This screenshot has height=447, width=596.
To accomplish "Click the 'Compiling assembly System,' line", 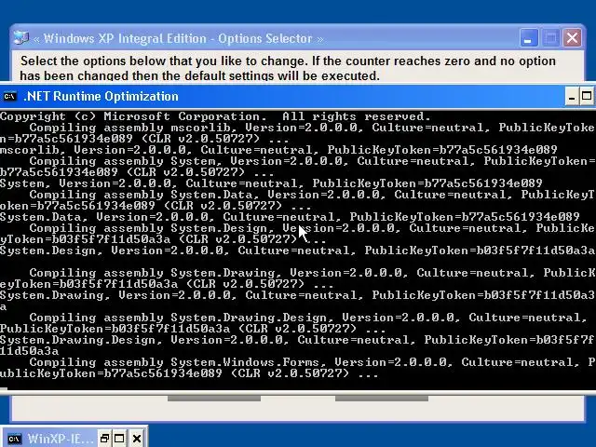I will pos(298,167).
